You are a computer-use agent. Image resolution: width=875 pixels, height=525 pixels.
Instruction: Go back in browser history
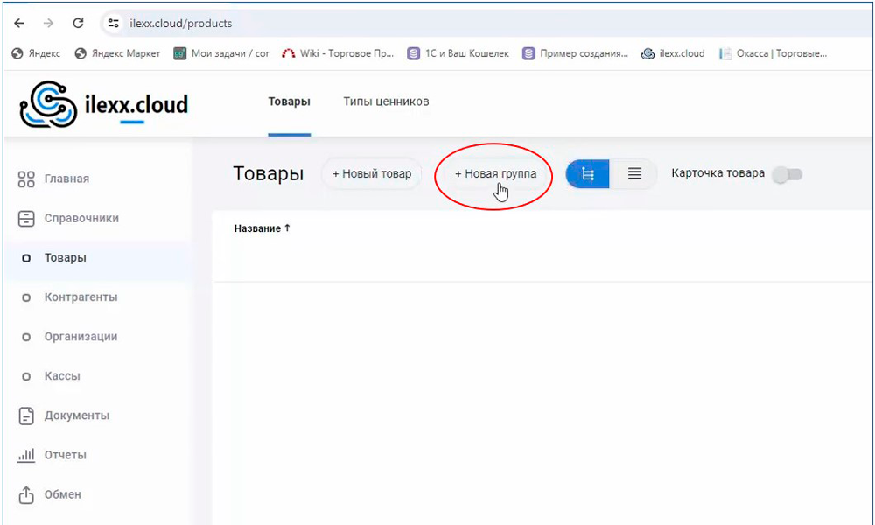(19, 23)
